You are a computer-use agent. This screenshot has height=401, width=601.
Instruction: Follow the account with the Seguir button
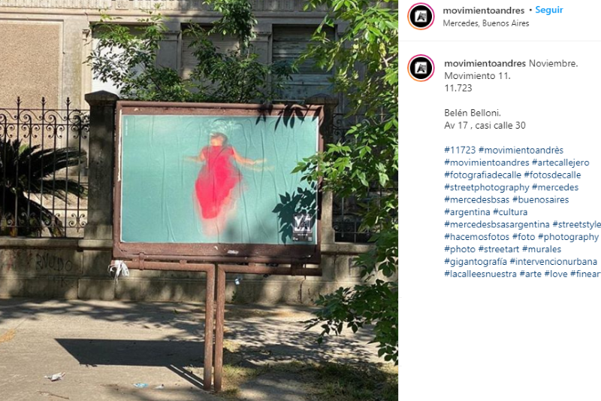pyautogui.click(x=549, y=10)
